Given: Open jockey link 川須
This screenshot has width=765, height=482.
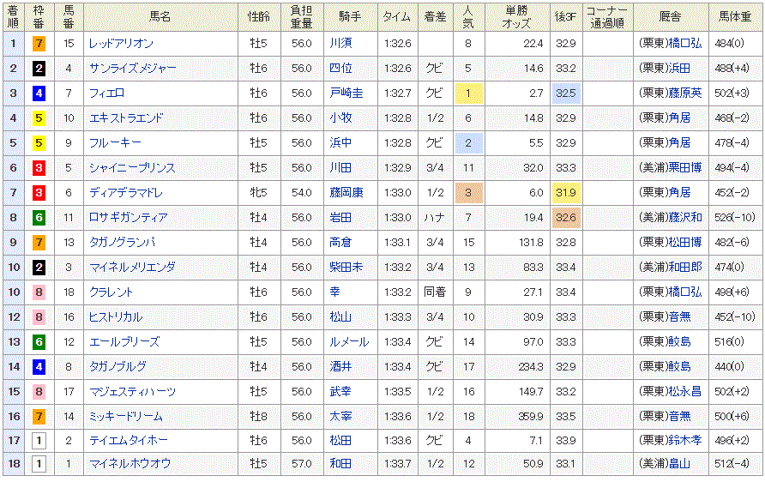Looking at the screenshot, I should click(x=340, y=44).
